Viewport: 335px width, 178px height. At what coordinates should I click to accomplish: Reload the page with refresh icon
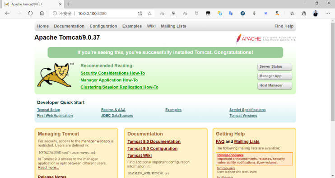pos(30,13)
